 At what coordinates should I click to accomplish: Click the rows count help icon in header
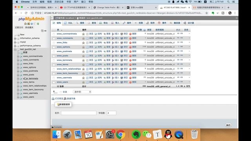click(144, 30)
